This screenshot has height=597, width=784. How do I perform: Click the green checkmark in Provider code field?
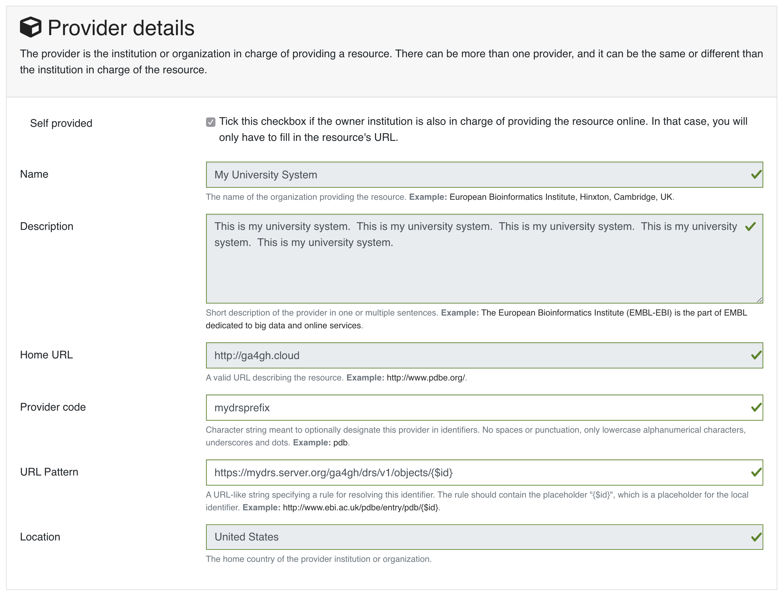756,407
